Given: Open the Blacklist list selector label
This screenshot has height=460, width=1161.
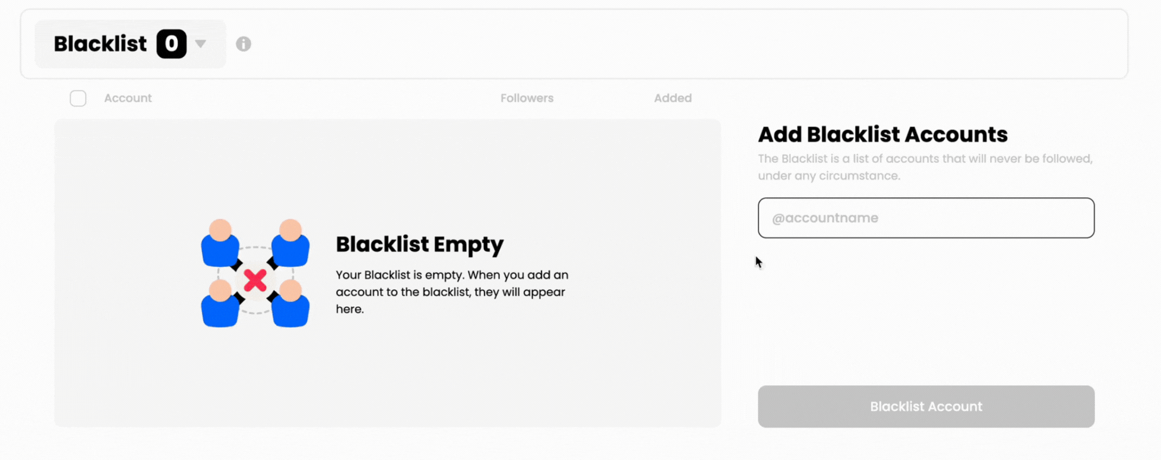Looking at the screenshot, I should click(100, 44).
